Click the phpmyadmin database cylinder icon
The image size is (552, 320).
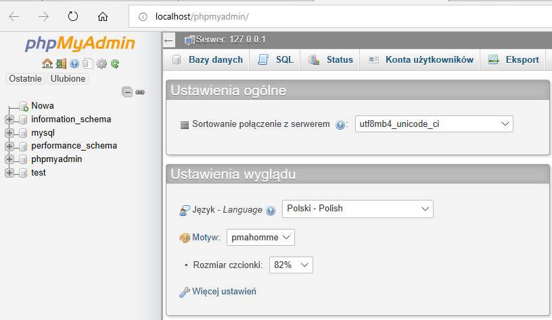coord(23,159)
